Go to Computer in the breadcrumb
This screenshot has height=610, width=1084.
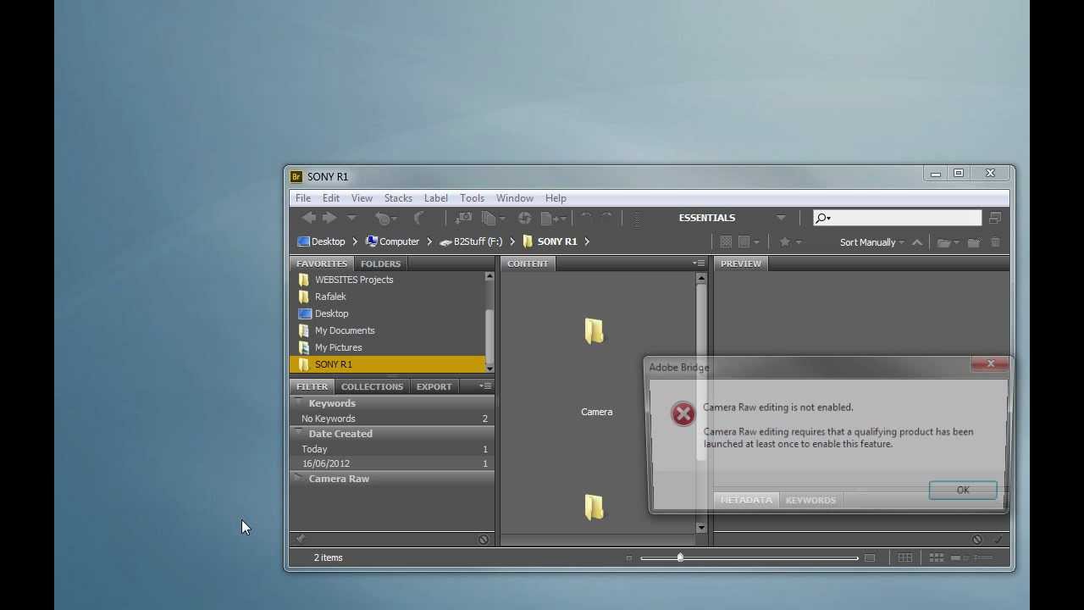click(392, 241)
